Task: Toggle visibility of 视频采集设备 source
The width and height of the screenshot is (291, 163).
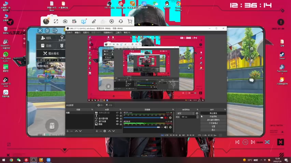Action: [x=117, y=113]
